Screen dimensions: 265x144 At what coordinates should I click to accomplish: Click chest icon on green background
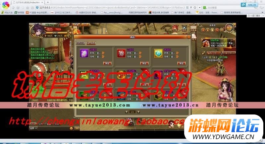coord(84,96)
